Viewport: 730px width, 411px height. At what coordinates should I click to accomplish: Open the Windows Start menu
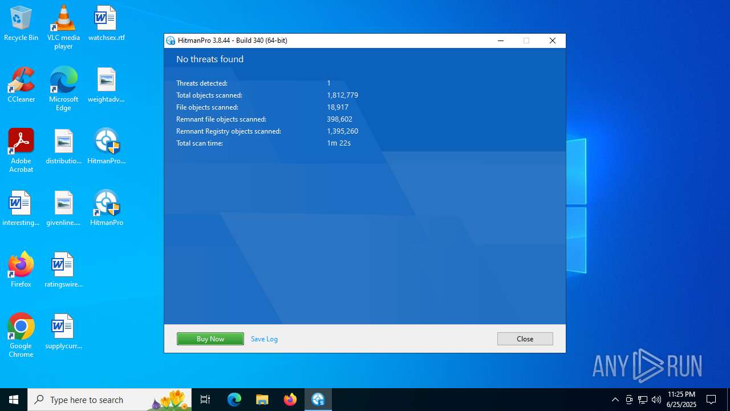tap(14, 400)
